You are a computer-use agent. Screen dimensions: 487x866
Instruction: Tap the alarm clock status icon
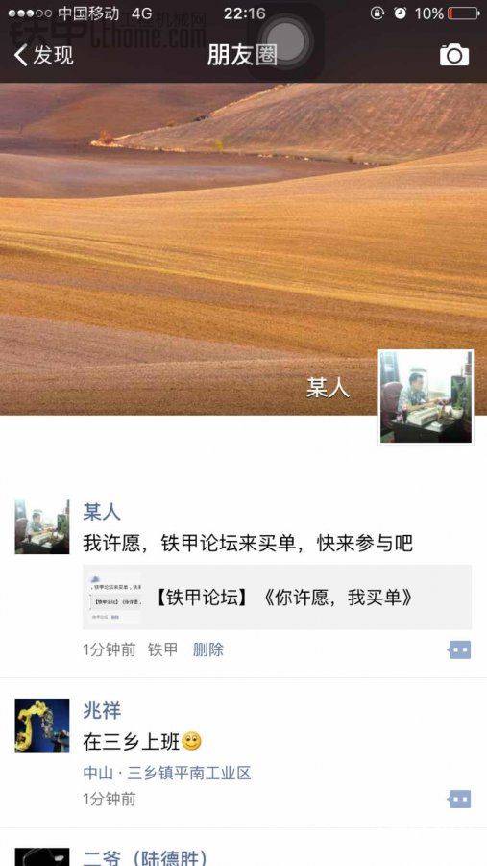click(401, 13)
